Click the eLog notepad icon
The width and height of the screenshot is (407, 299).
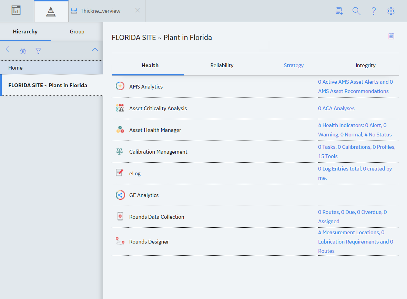[x=119, y=172]
